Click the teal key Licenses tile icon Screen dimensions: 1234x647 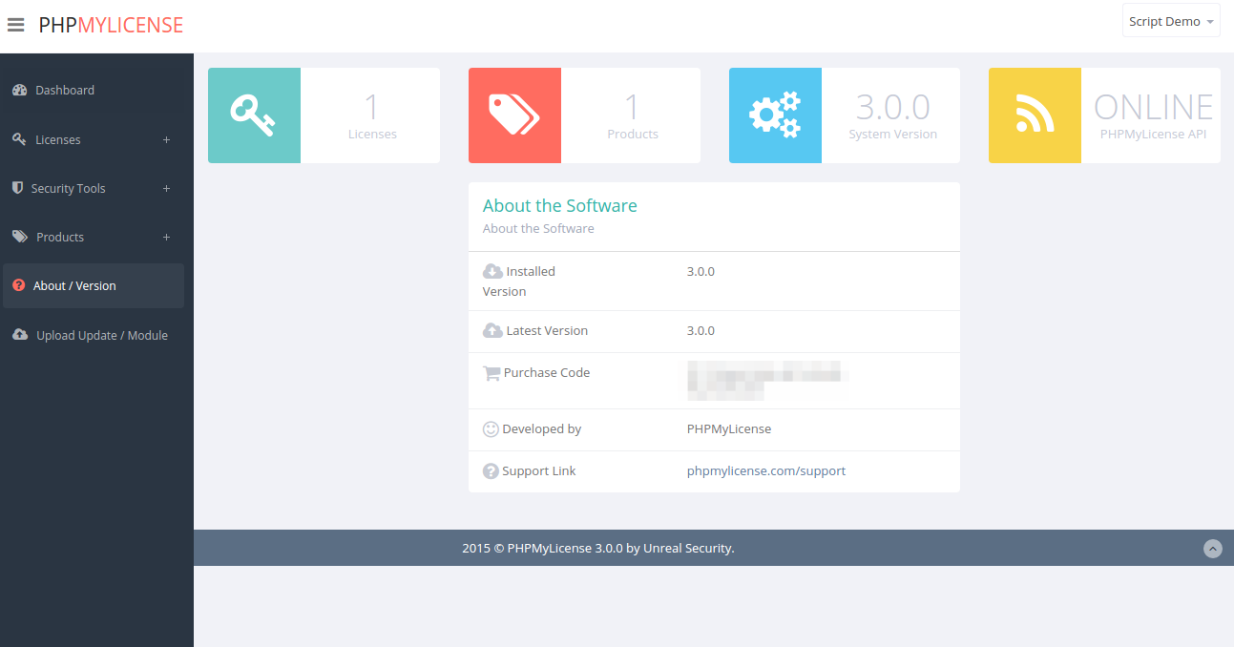pyautogui.click(x=254, y=115)
